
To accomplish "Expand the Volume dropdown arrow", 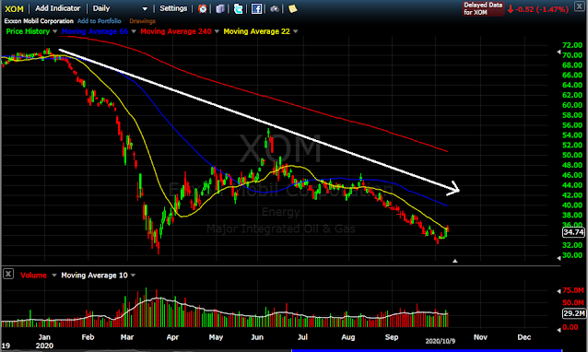I will point(54,276).
